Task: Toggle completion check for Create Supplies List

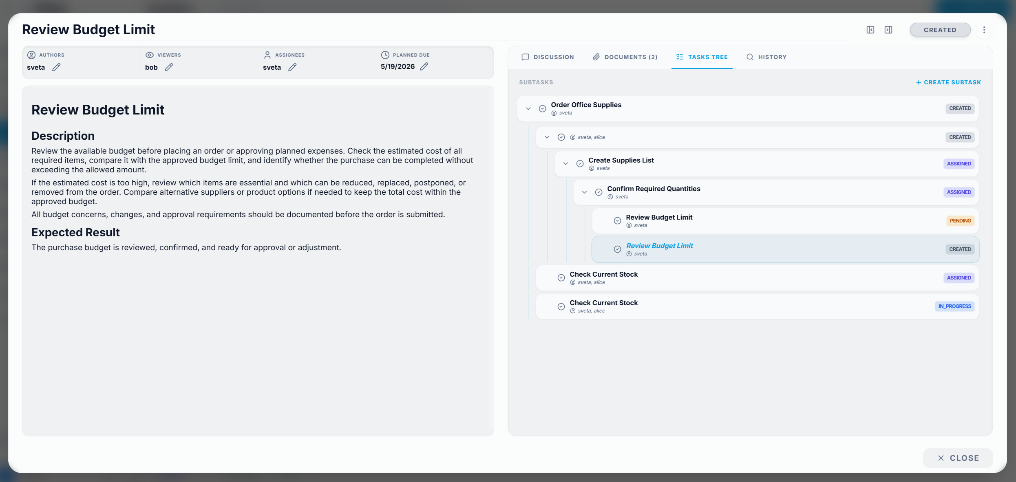Action: 580,164
